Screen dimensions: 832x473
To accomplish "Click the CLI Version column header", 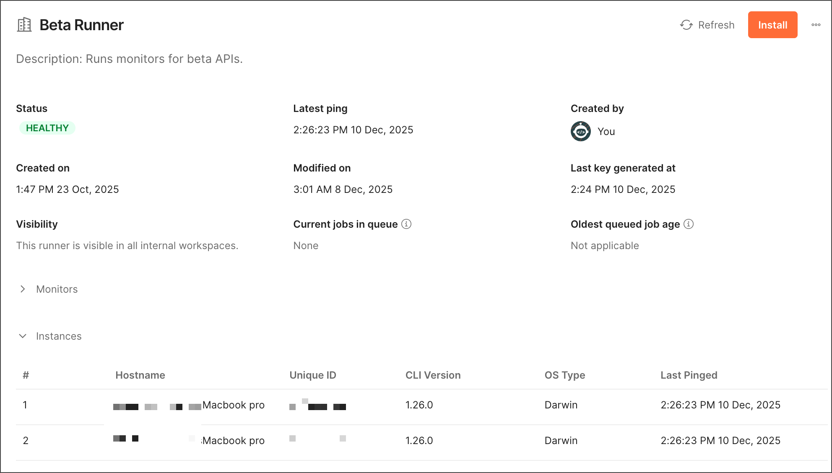I will point(433,375).
